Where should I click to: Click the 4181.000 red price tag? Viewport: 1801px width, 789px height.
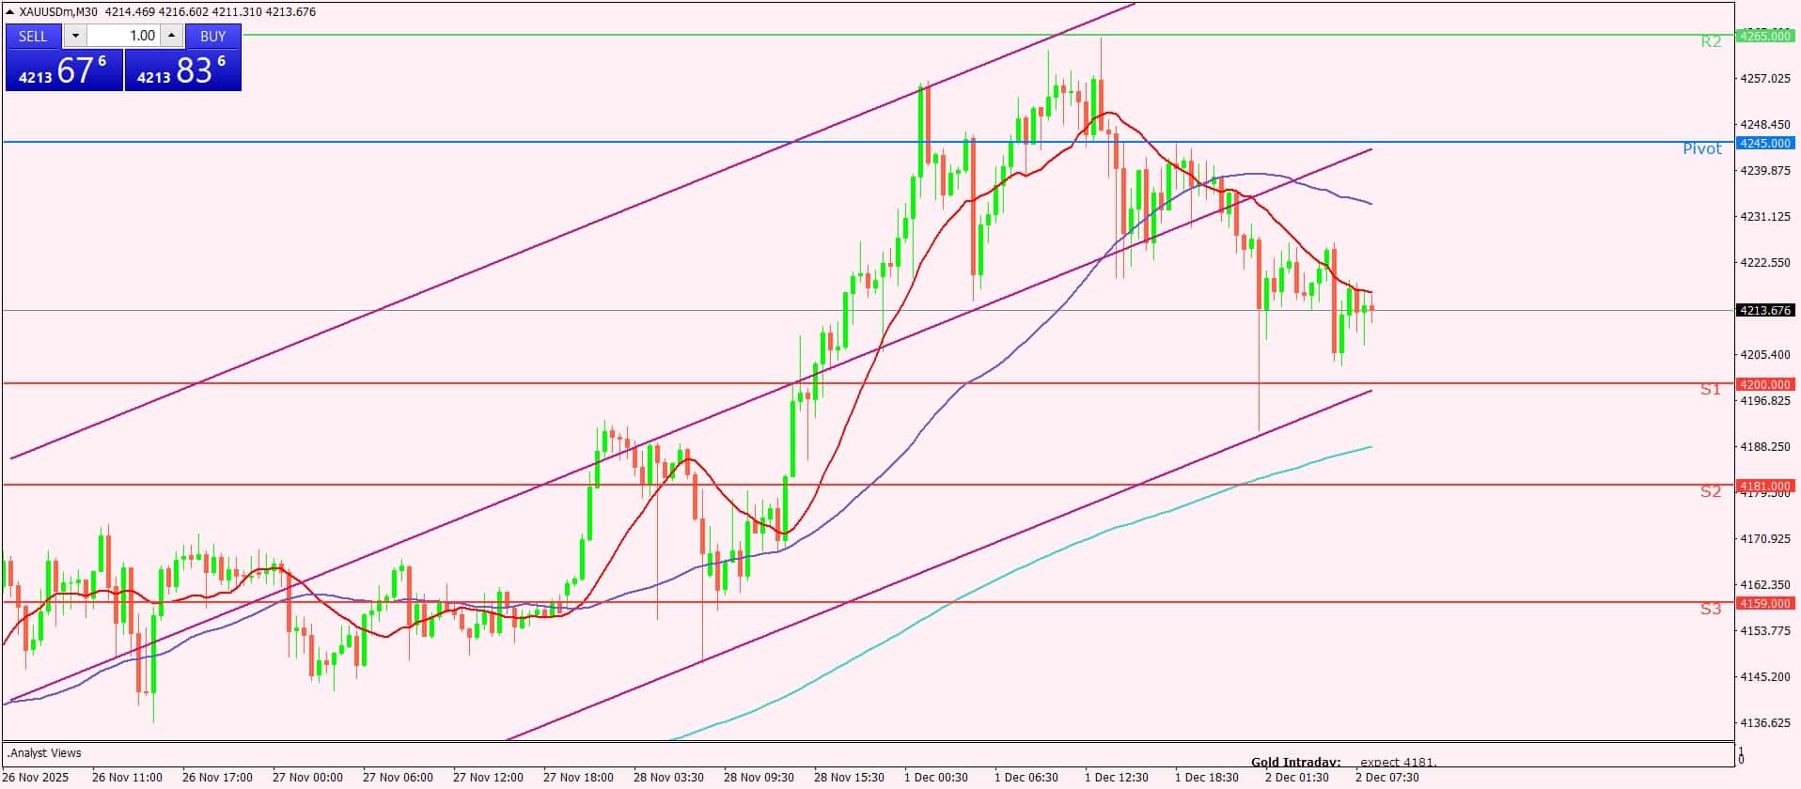point(1765,486)
